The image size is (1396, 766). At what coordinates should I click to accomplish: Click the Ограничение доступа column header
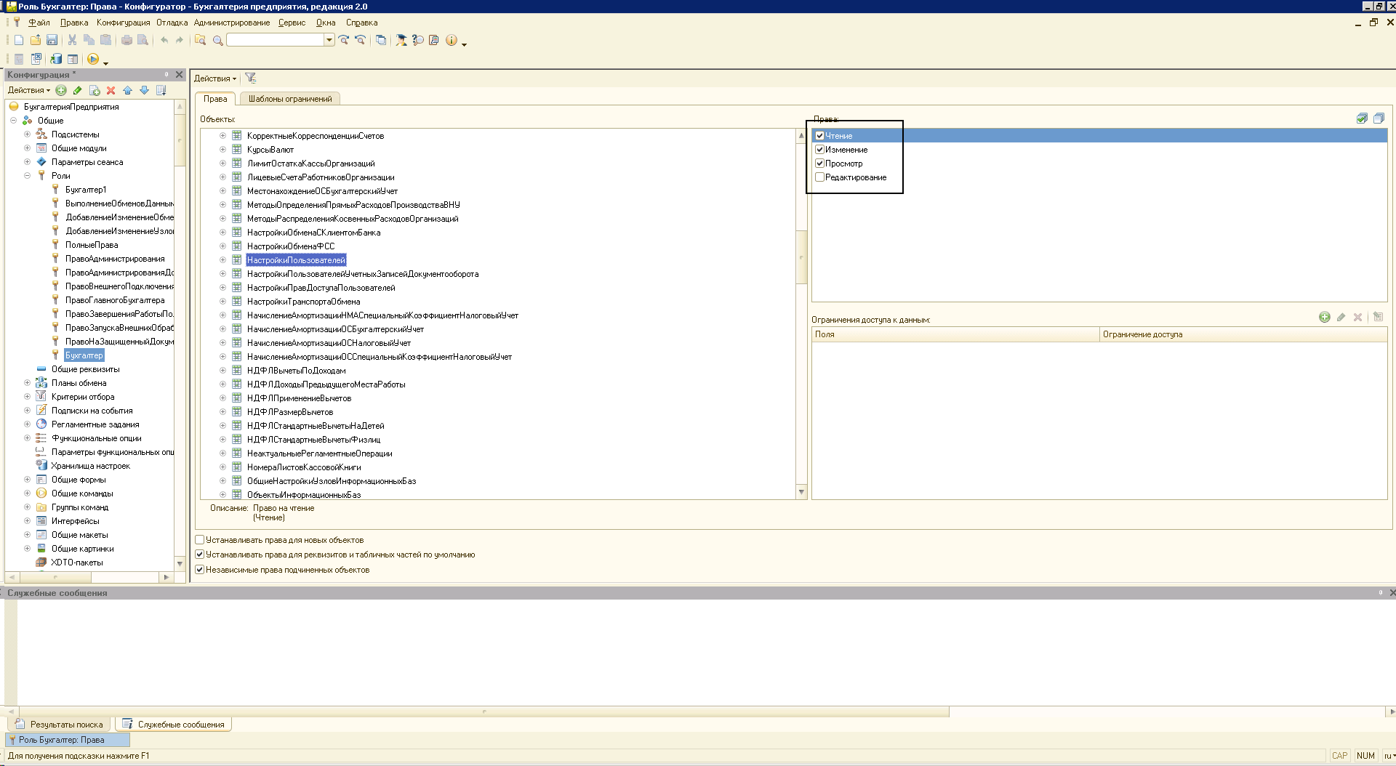point(1243,334)
